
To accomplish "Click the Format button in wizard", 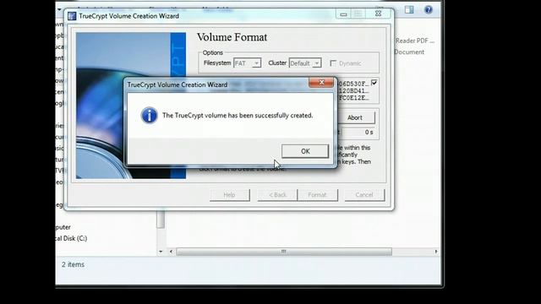I will tap(318, 195).
